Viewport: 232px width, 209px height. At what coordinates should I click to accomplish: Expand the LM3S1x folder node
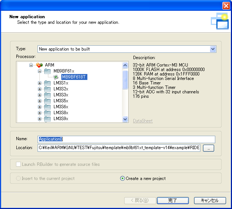39,83
